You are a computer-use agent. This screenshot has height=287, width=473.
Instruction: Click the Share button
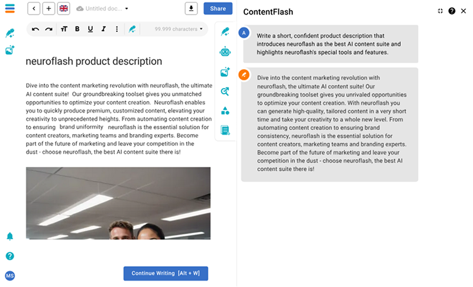(x=218, y=8)
